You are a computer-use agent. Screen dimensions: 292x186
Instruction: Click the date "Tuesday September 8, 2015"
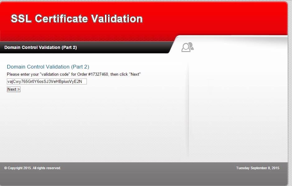pyautogui.click(x=258, y=168)
